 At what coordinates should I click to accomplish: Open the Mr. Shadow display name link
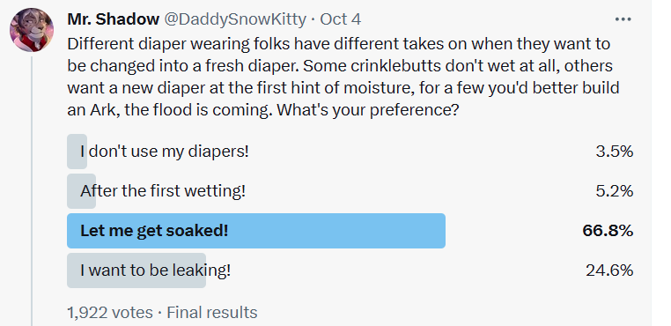pos(113,19)
